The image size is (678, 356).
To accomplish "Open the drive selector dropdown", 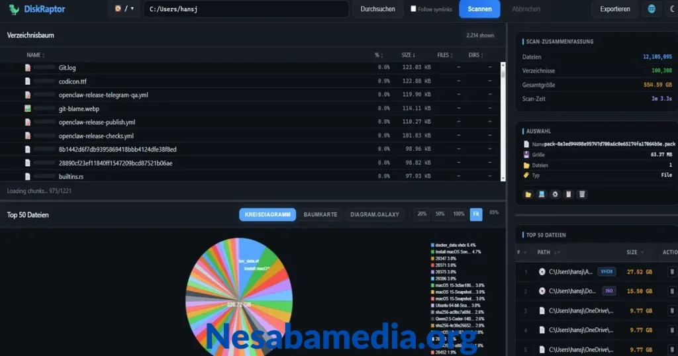I will point(124,9).
